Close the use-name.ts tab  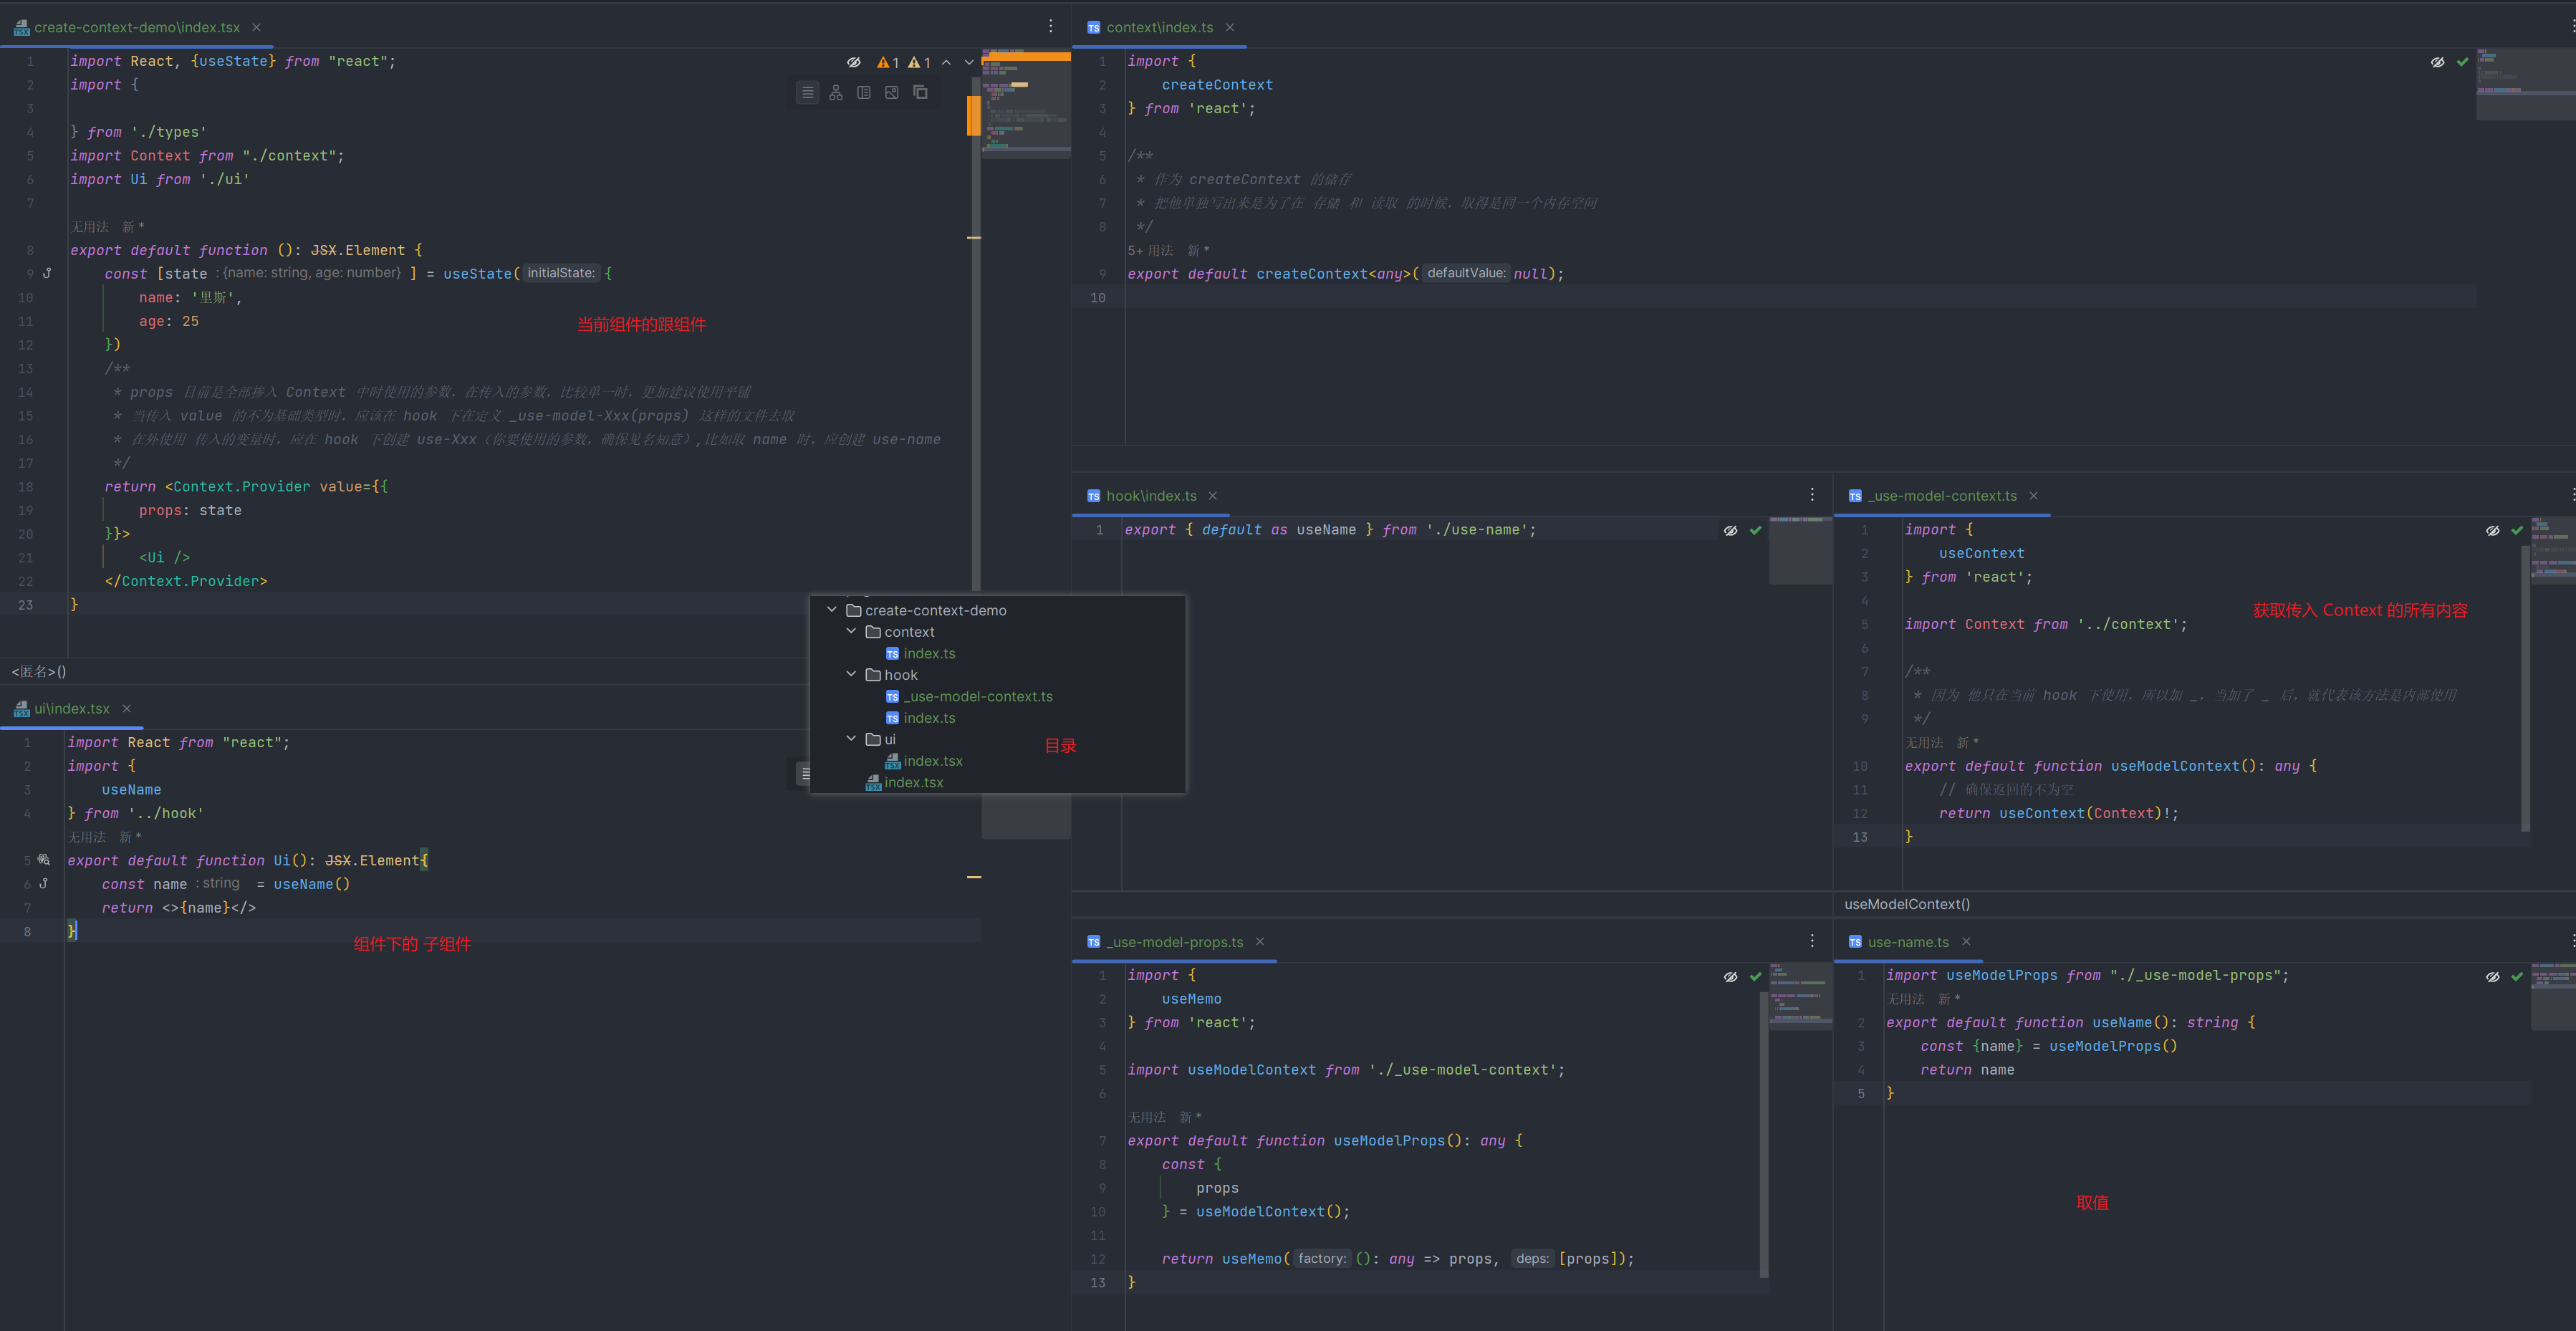1966,942
